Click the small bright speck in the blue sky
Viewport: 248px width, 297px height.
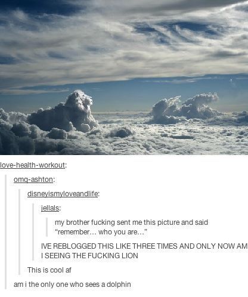tap(231, 81)
